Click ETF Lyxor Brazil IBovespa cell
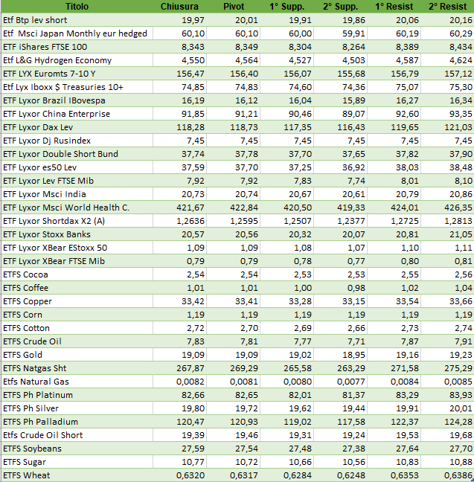This screenshot has height=482, width=474. (x=77, y=100)
